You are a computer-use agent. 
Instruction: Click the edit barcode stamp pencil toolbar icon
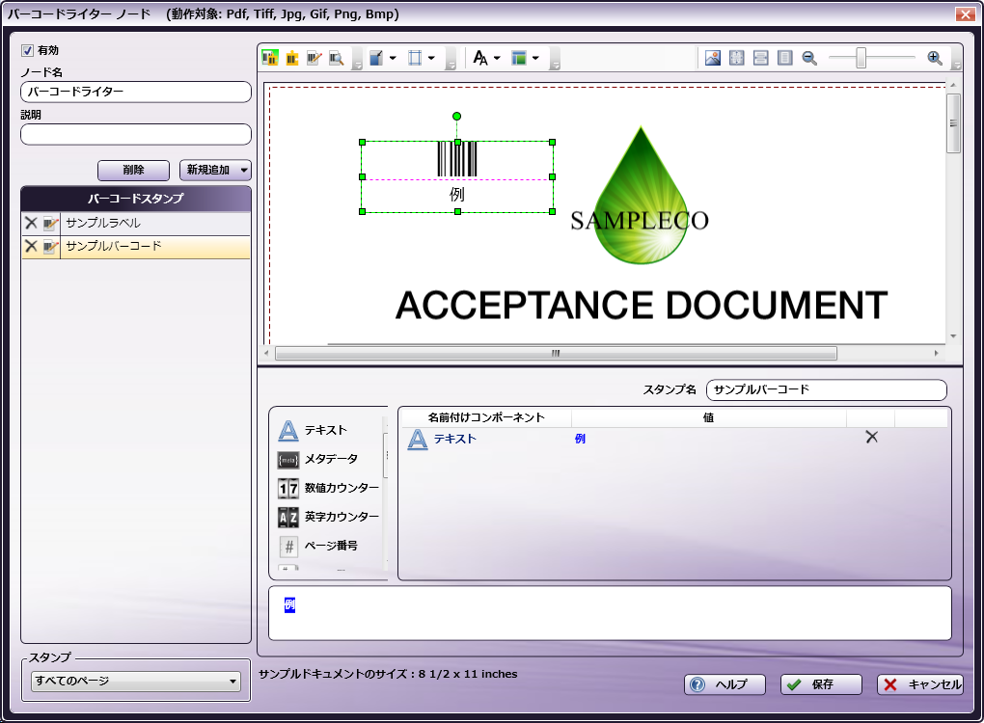click(314, 58)
